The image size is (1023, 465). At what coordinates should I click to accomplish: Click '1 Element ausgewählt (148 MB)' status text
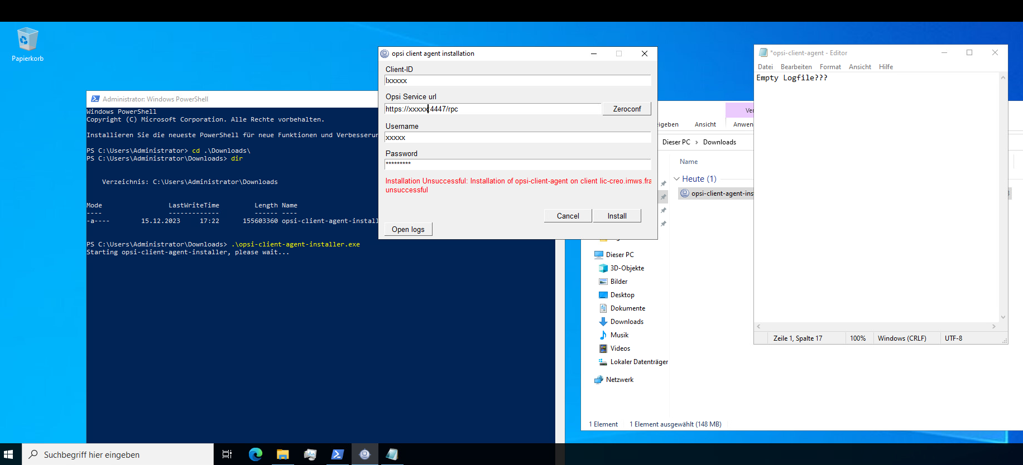[x=675, y=424]
